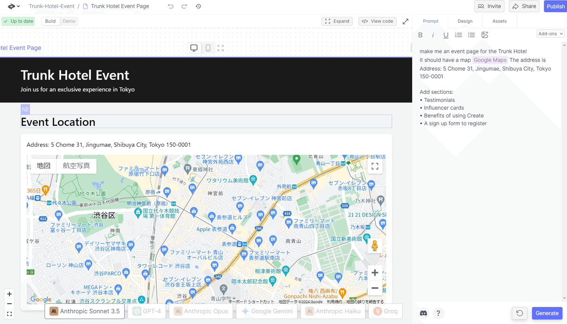Click the address text above the map
This screenshot has height=324, width=567.
click(109, 145)
